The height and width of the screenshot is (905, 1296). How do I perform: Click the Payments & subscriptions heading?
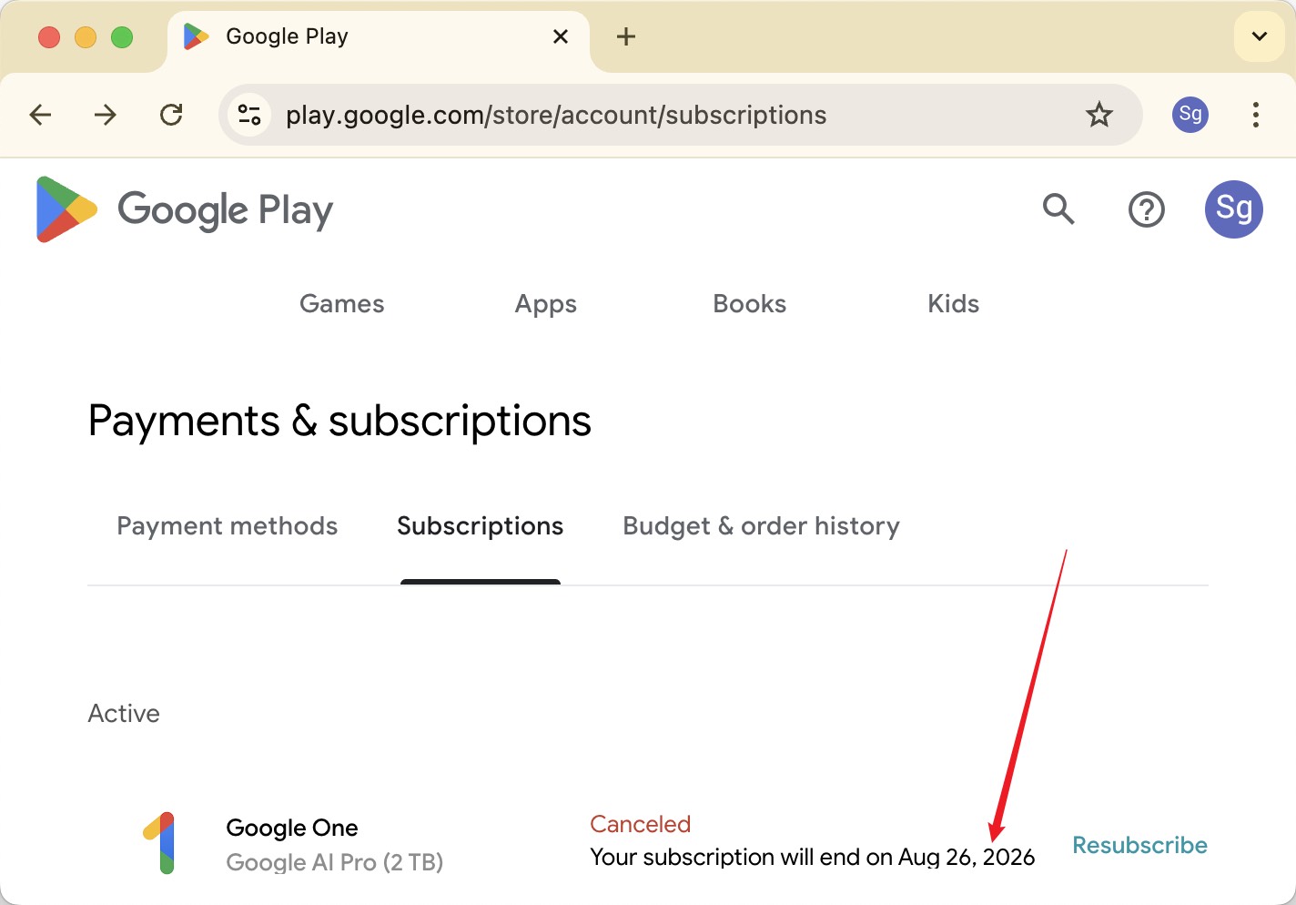coord(339,422)
